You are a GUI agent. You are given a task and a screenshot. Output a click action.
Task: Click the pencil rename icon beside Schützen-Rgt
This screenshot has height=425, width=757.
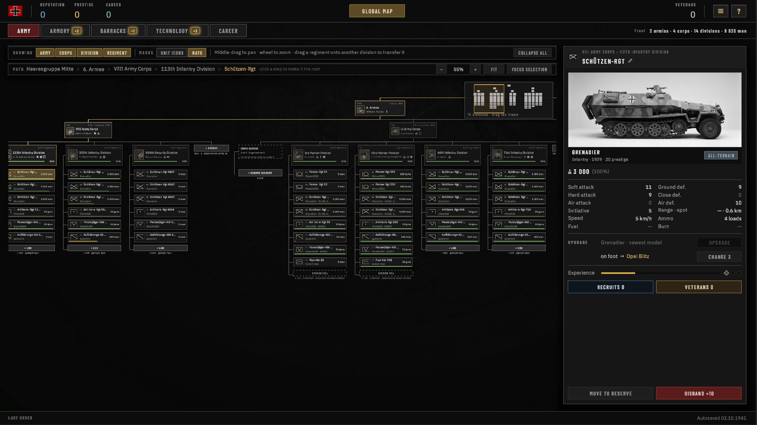630,61
